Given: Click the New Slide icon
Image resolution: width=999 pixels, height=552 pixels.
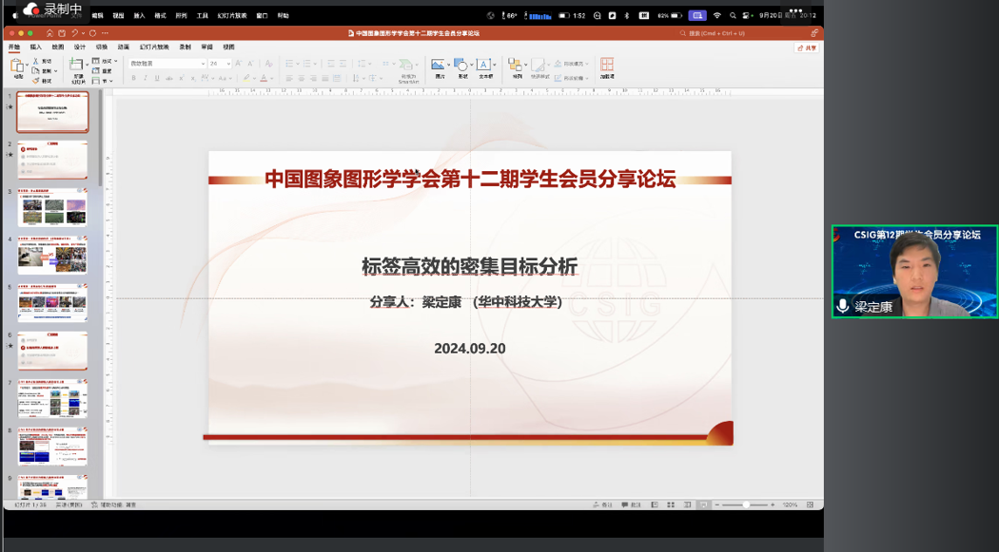Looking at the screenshot, I should [76, 65].
